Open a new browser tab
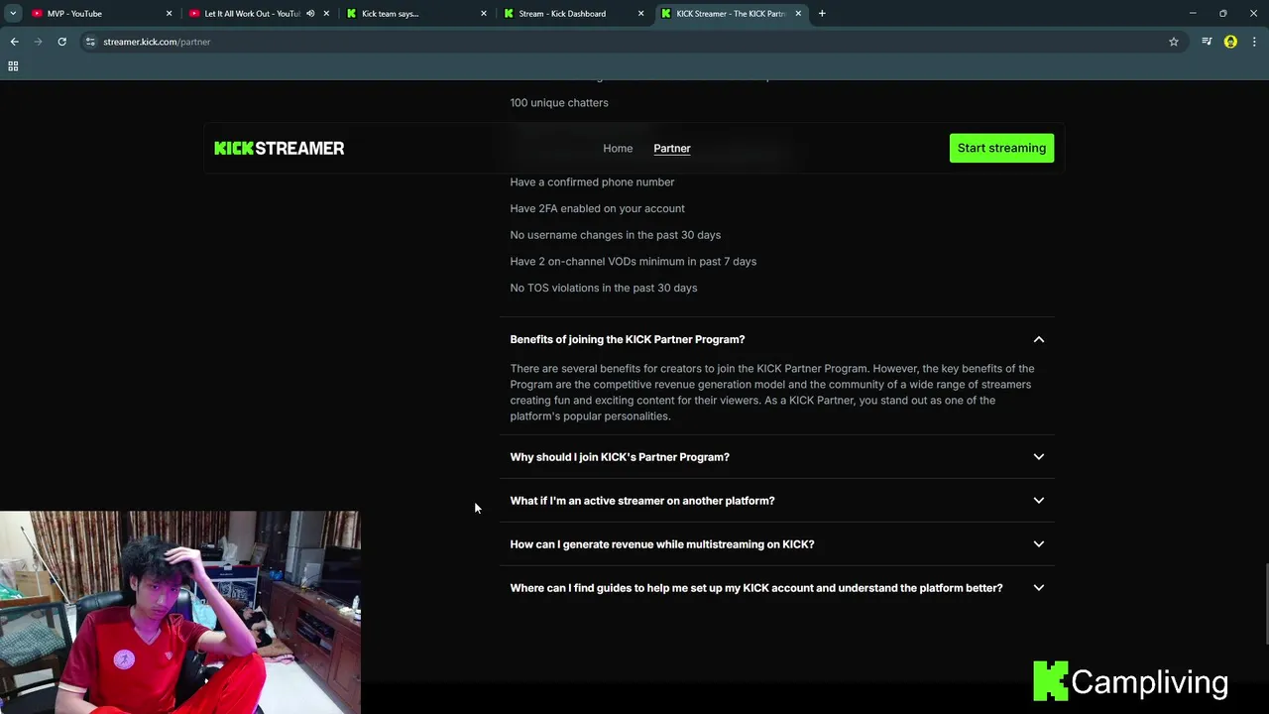 point(822,14)
